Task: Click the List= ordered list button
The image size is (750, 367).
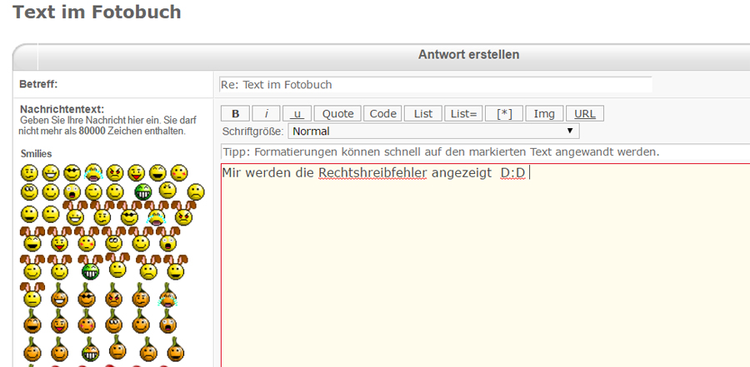Action: coord(463,114)
